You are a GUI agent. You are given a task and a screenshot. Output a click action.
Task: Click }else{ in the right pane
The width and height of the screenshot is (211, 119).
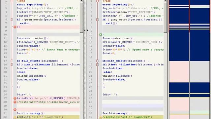[x=107, y=72]
